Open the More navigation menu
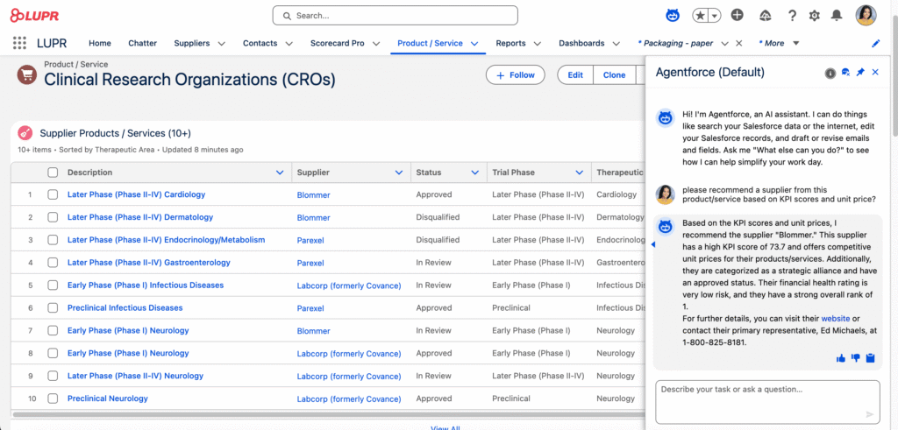 (x=779, y=43)
